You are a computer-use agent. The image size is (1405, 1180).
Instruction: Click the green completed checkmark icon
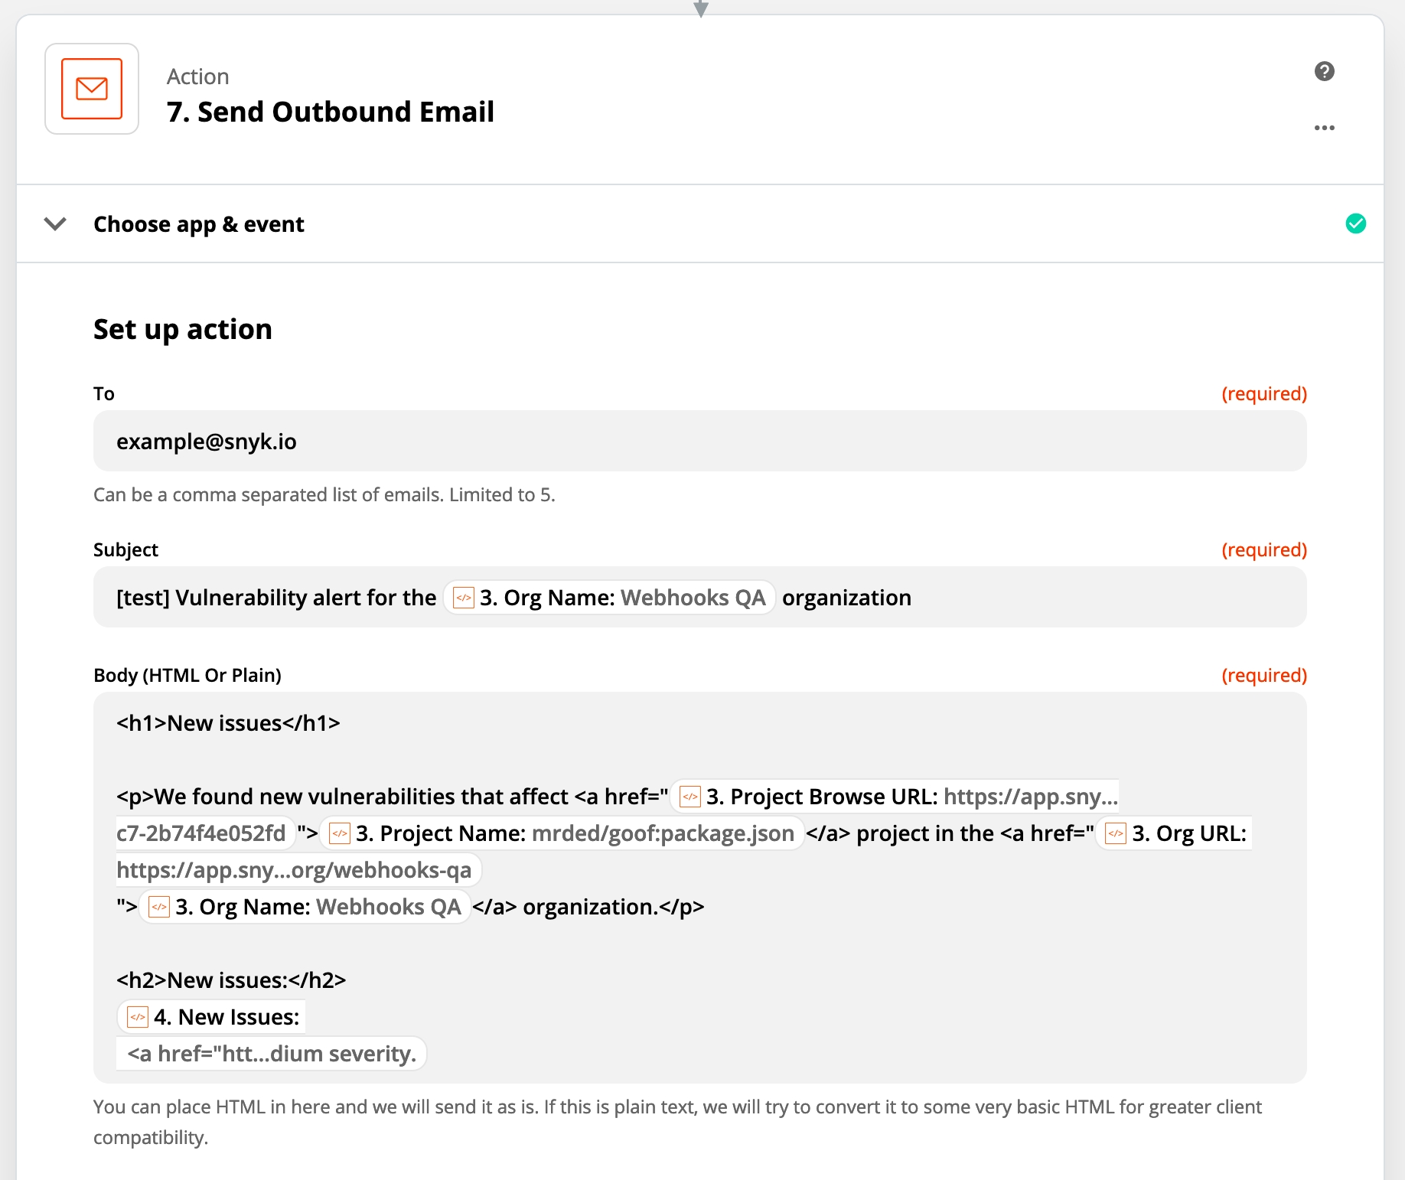coord(1355,223)
